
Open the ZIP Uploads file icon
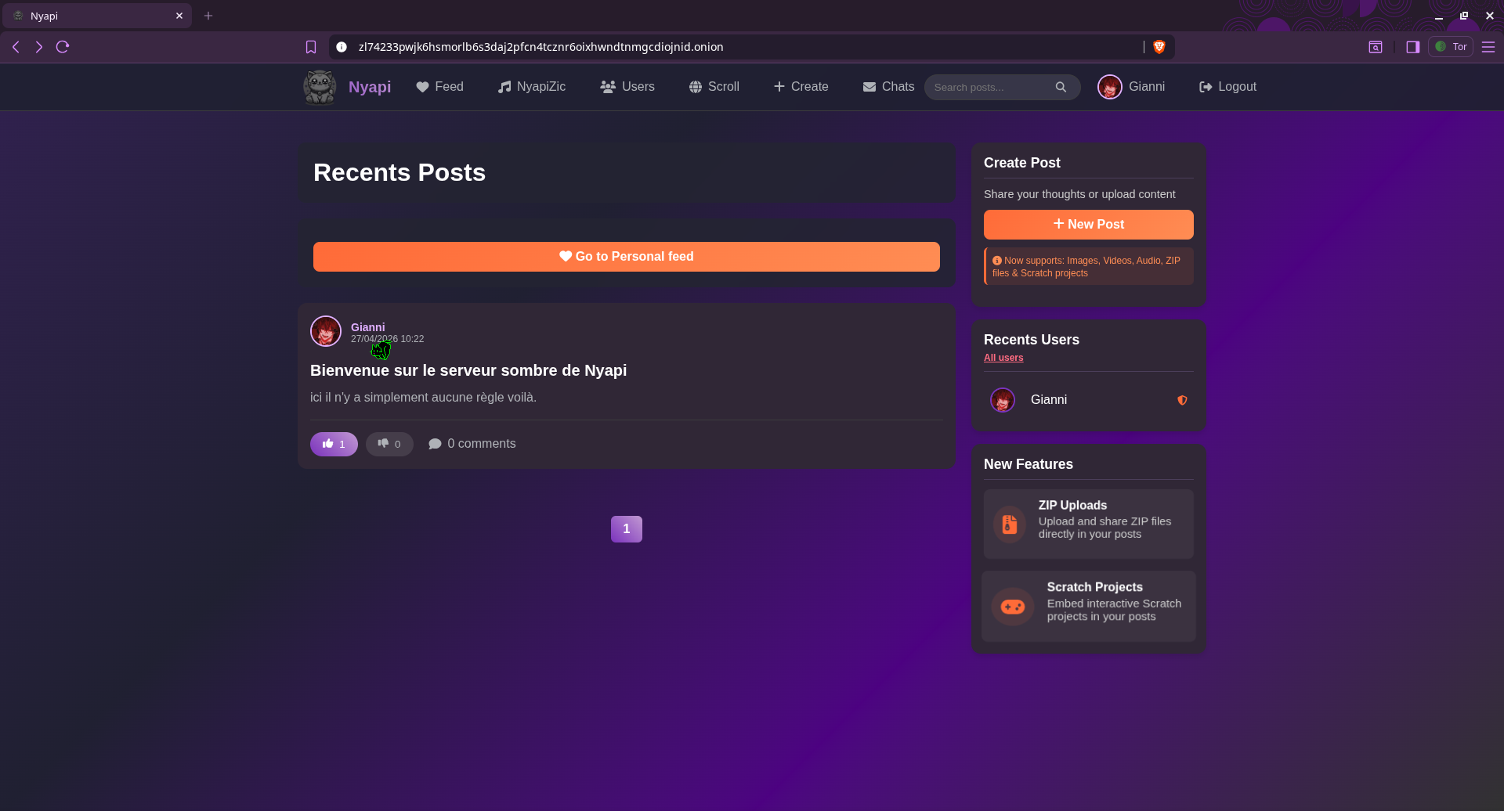[1010, 524]
